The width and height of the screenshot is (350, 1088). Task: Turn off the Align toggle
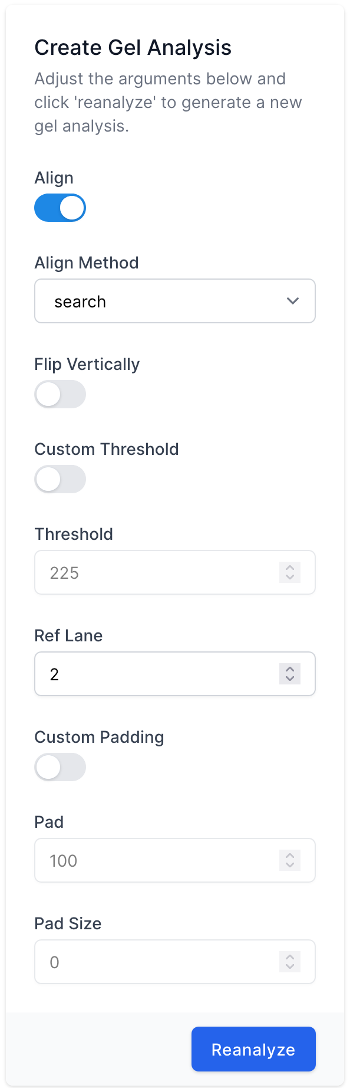tap(60, 208)
